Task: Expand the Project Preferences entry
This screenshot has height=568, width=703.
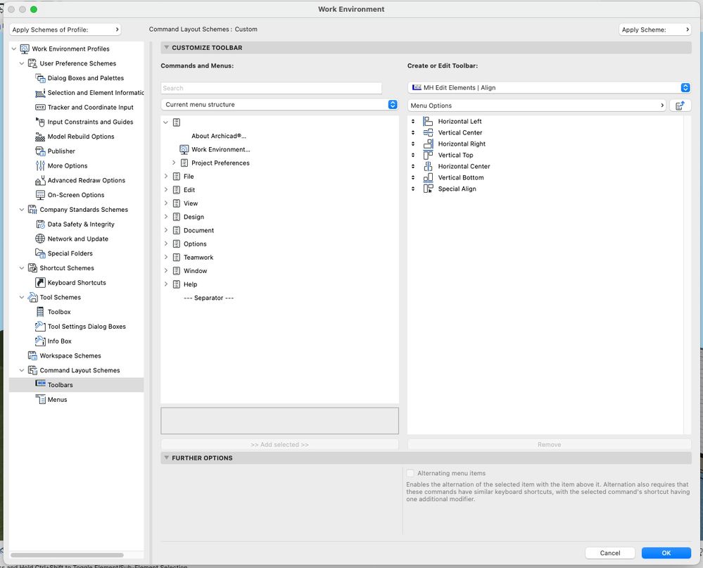Action: [x=174, y=163]
